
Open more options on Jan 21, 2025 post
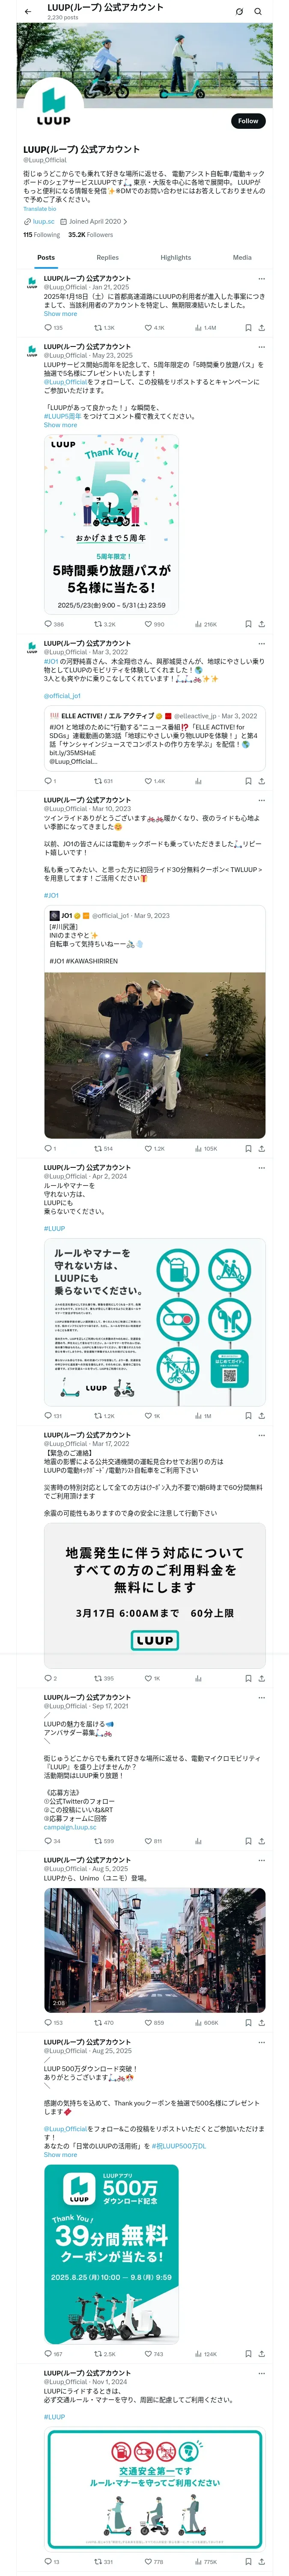(x=261, y=279)
